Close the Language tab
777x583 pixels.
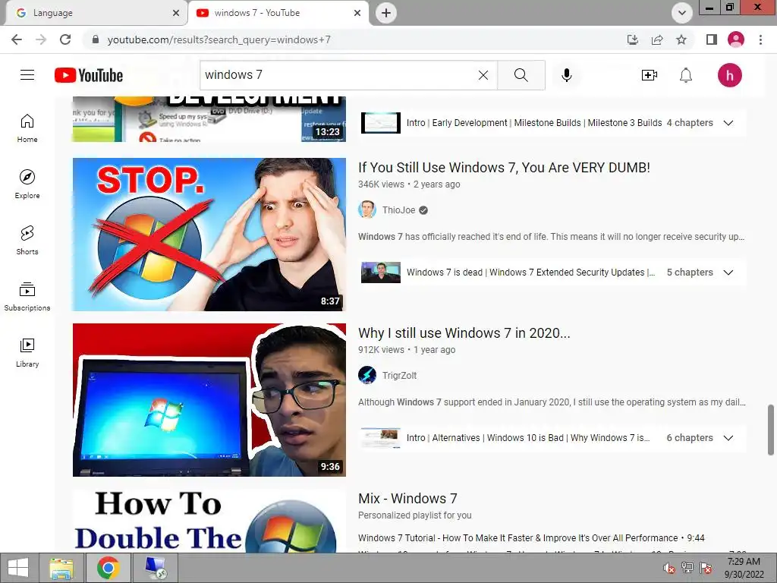[x=176, y=13]
